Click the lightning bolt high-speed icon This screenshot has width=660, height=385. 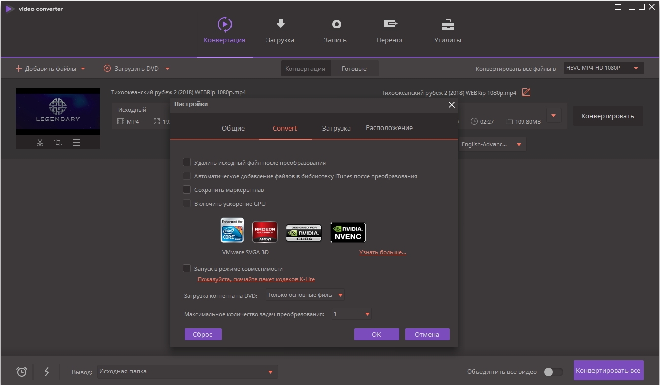(x=47, y=372)
